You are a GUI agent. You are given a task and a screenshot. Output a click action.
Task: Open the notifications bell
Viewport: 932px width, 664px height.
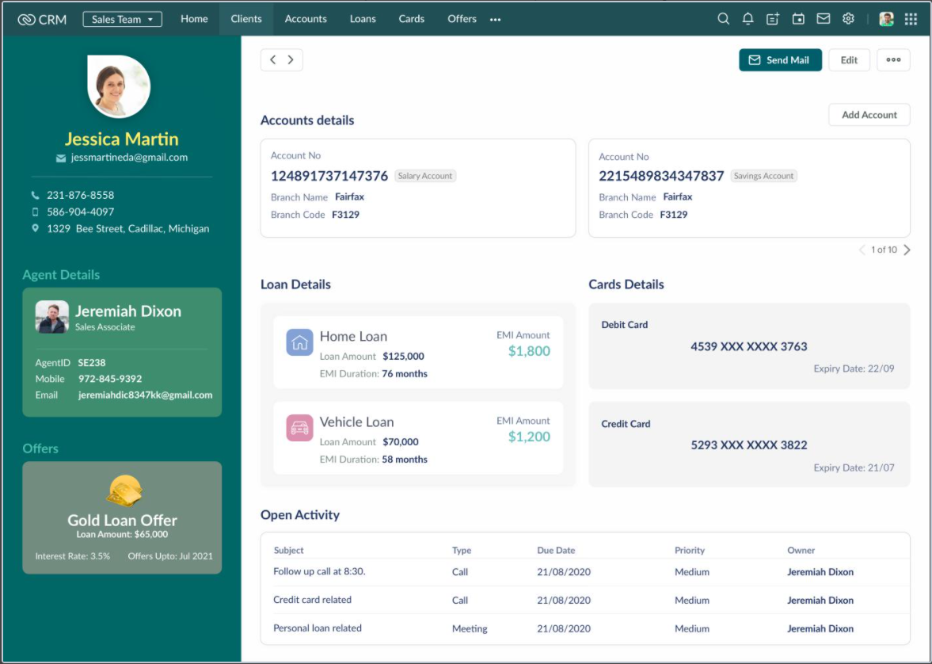click(x=748, y=19)
